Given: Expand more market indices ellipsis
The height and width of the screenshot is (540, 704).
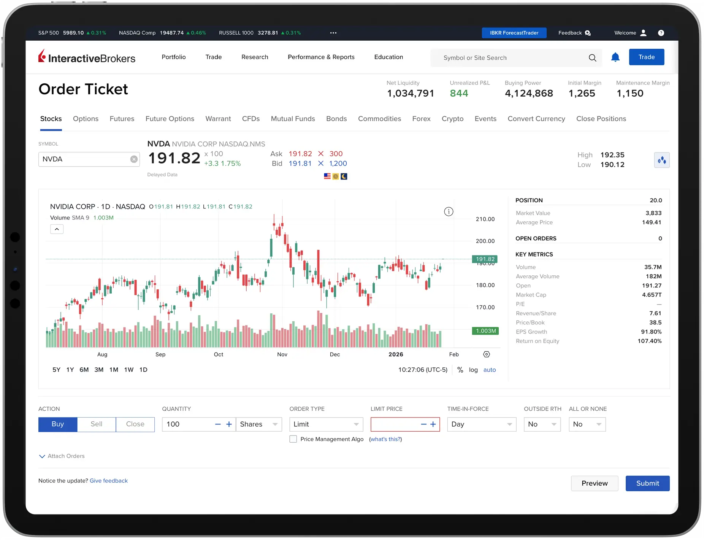Looking at the screenshot, I should coord(333,33).
